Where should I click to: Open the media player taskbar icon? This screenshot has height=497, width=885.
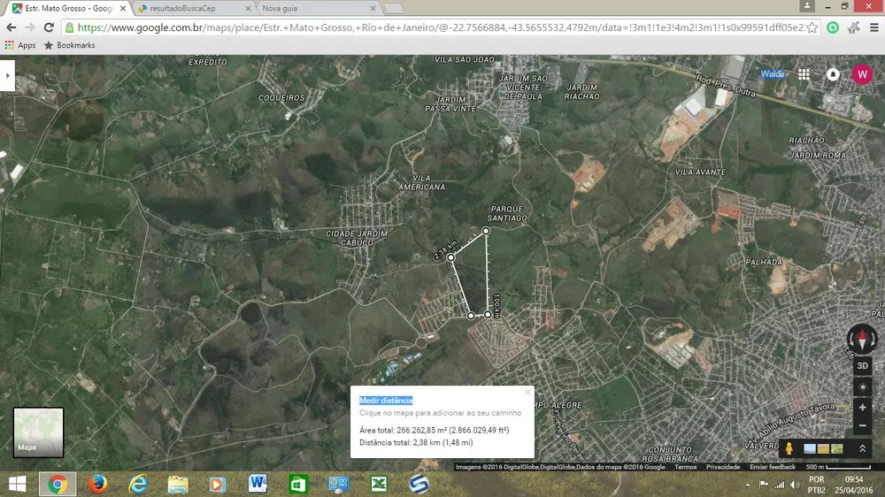coord(218,484)
